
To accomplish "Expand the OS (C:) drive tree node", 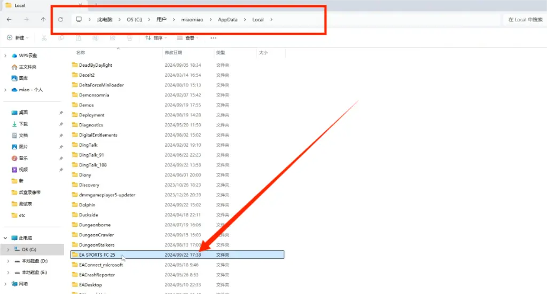I will pyautogui.click(x=9, y=249).
